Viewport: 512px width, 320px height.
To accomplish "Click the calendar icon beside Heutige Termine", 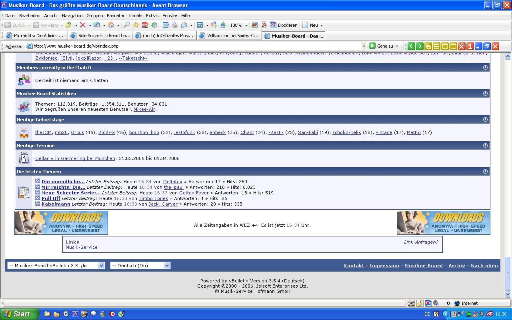I will point(24,158).
